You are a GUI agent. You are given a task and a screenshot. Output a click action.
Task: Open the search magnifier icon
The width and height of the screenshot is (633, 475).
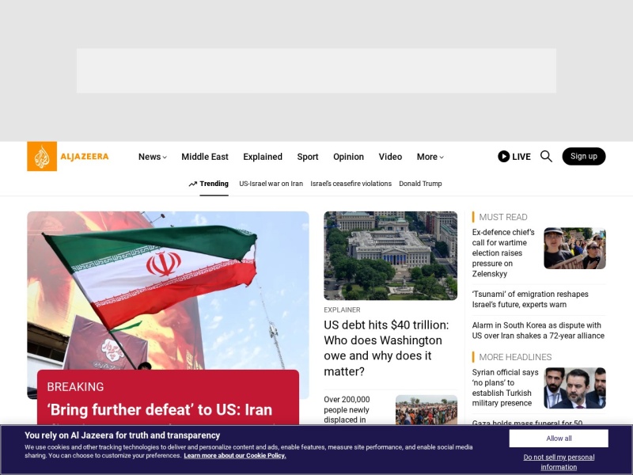546,156
